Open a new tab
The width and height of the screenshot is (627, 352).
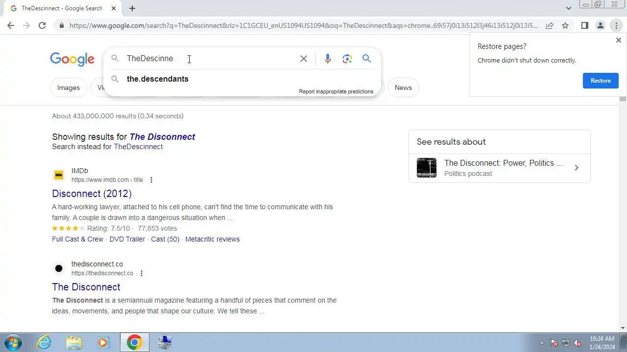pos(132,8)
